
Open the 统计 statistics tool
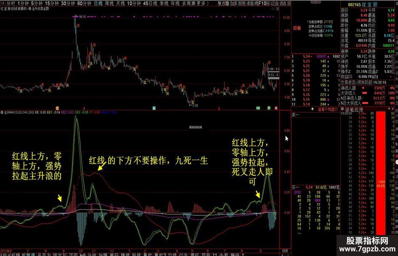click(x=246, y=3)
